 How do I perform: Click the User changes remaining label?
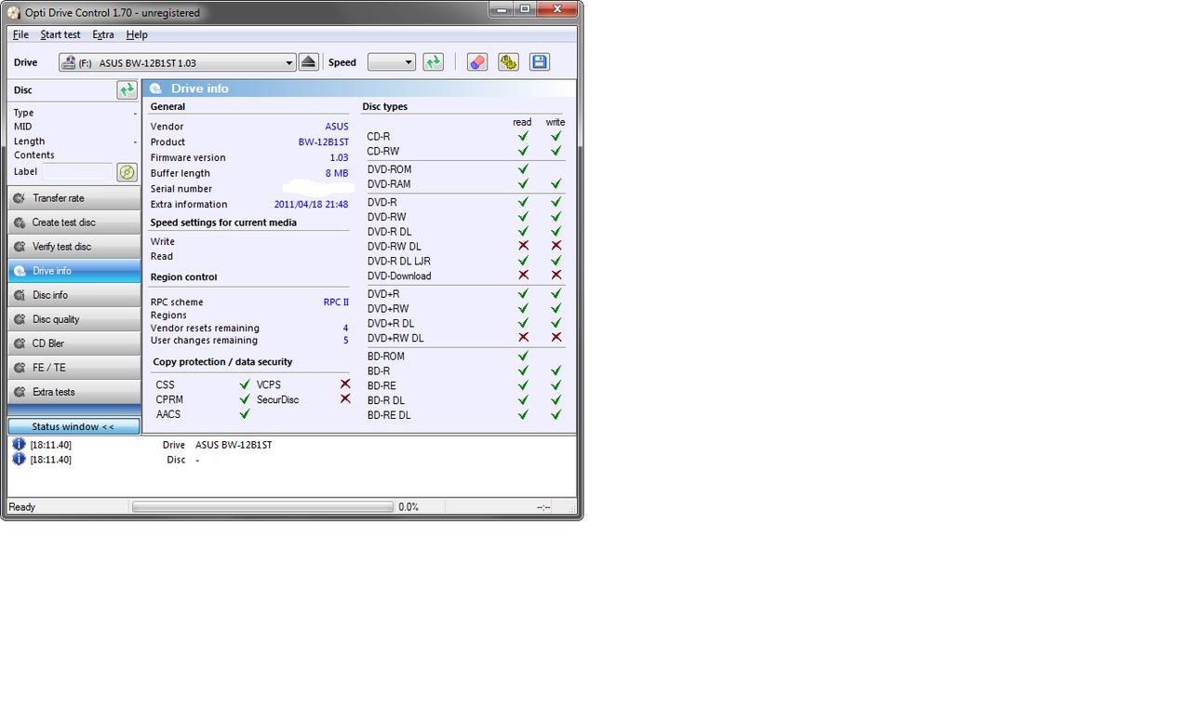pos(204,341)
